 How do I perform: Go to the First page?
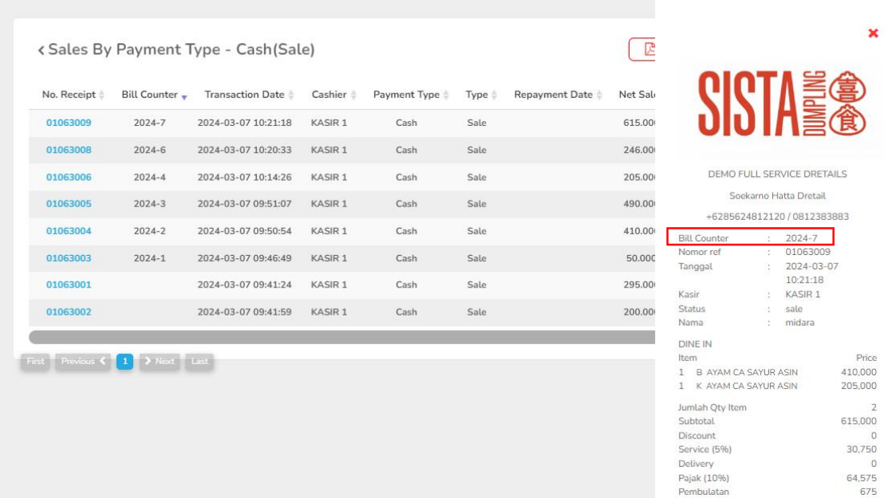pos(36,362)
